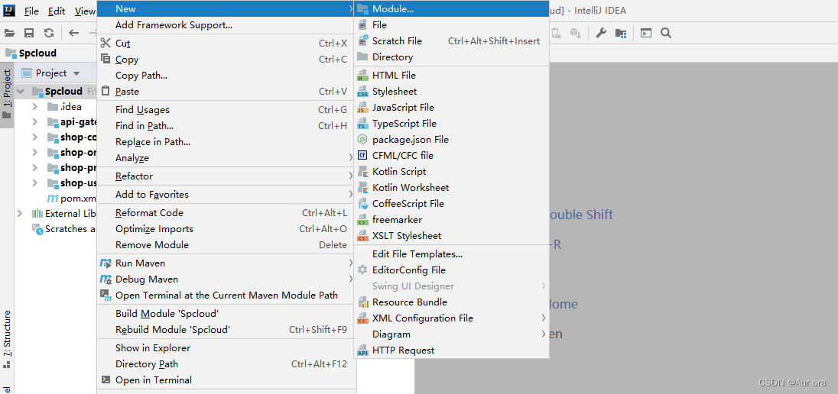Click the Cut scissors icon
This screenshot has width=838, height=394.
106,44
